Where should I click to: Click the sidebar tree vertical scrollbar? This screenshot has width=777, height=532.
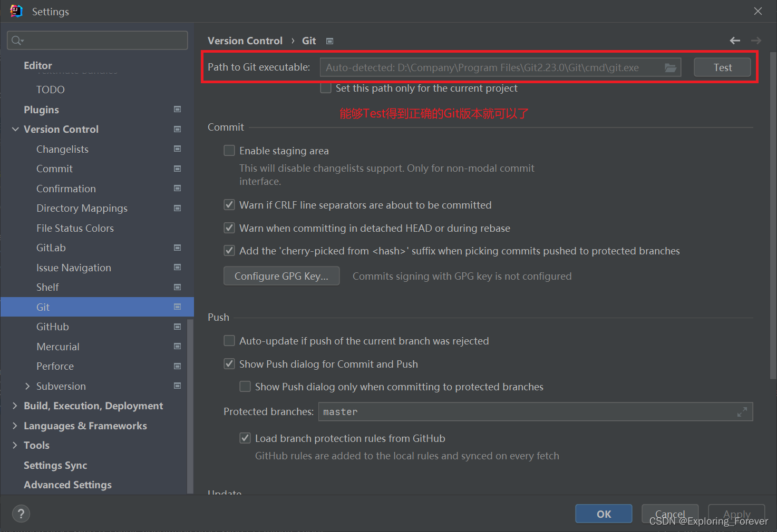click(x=190, y=406)
